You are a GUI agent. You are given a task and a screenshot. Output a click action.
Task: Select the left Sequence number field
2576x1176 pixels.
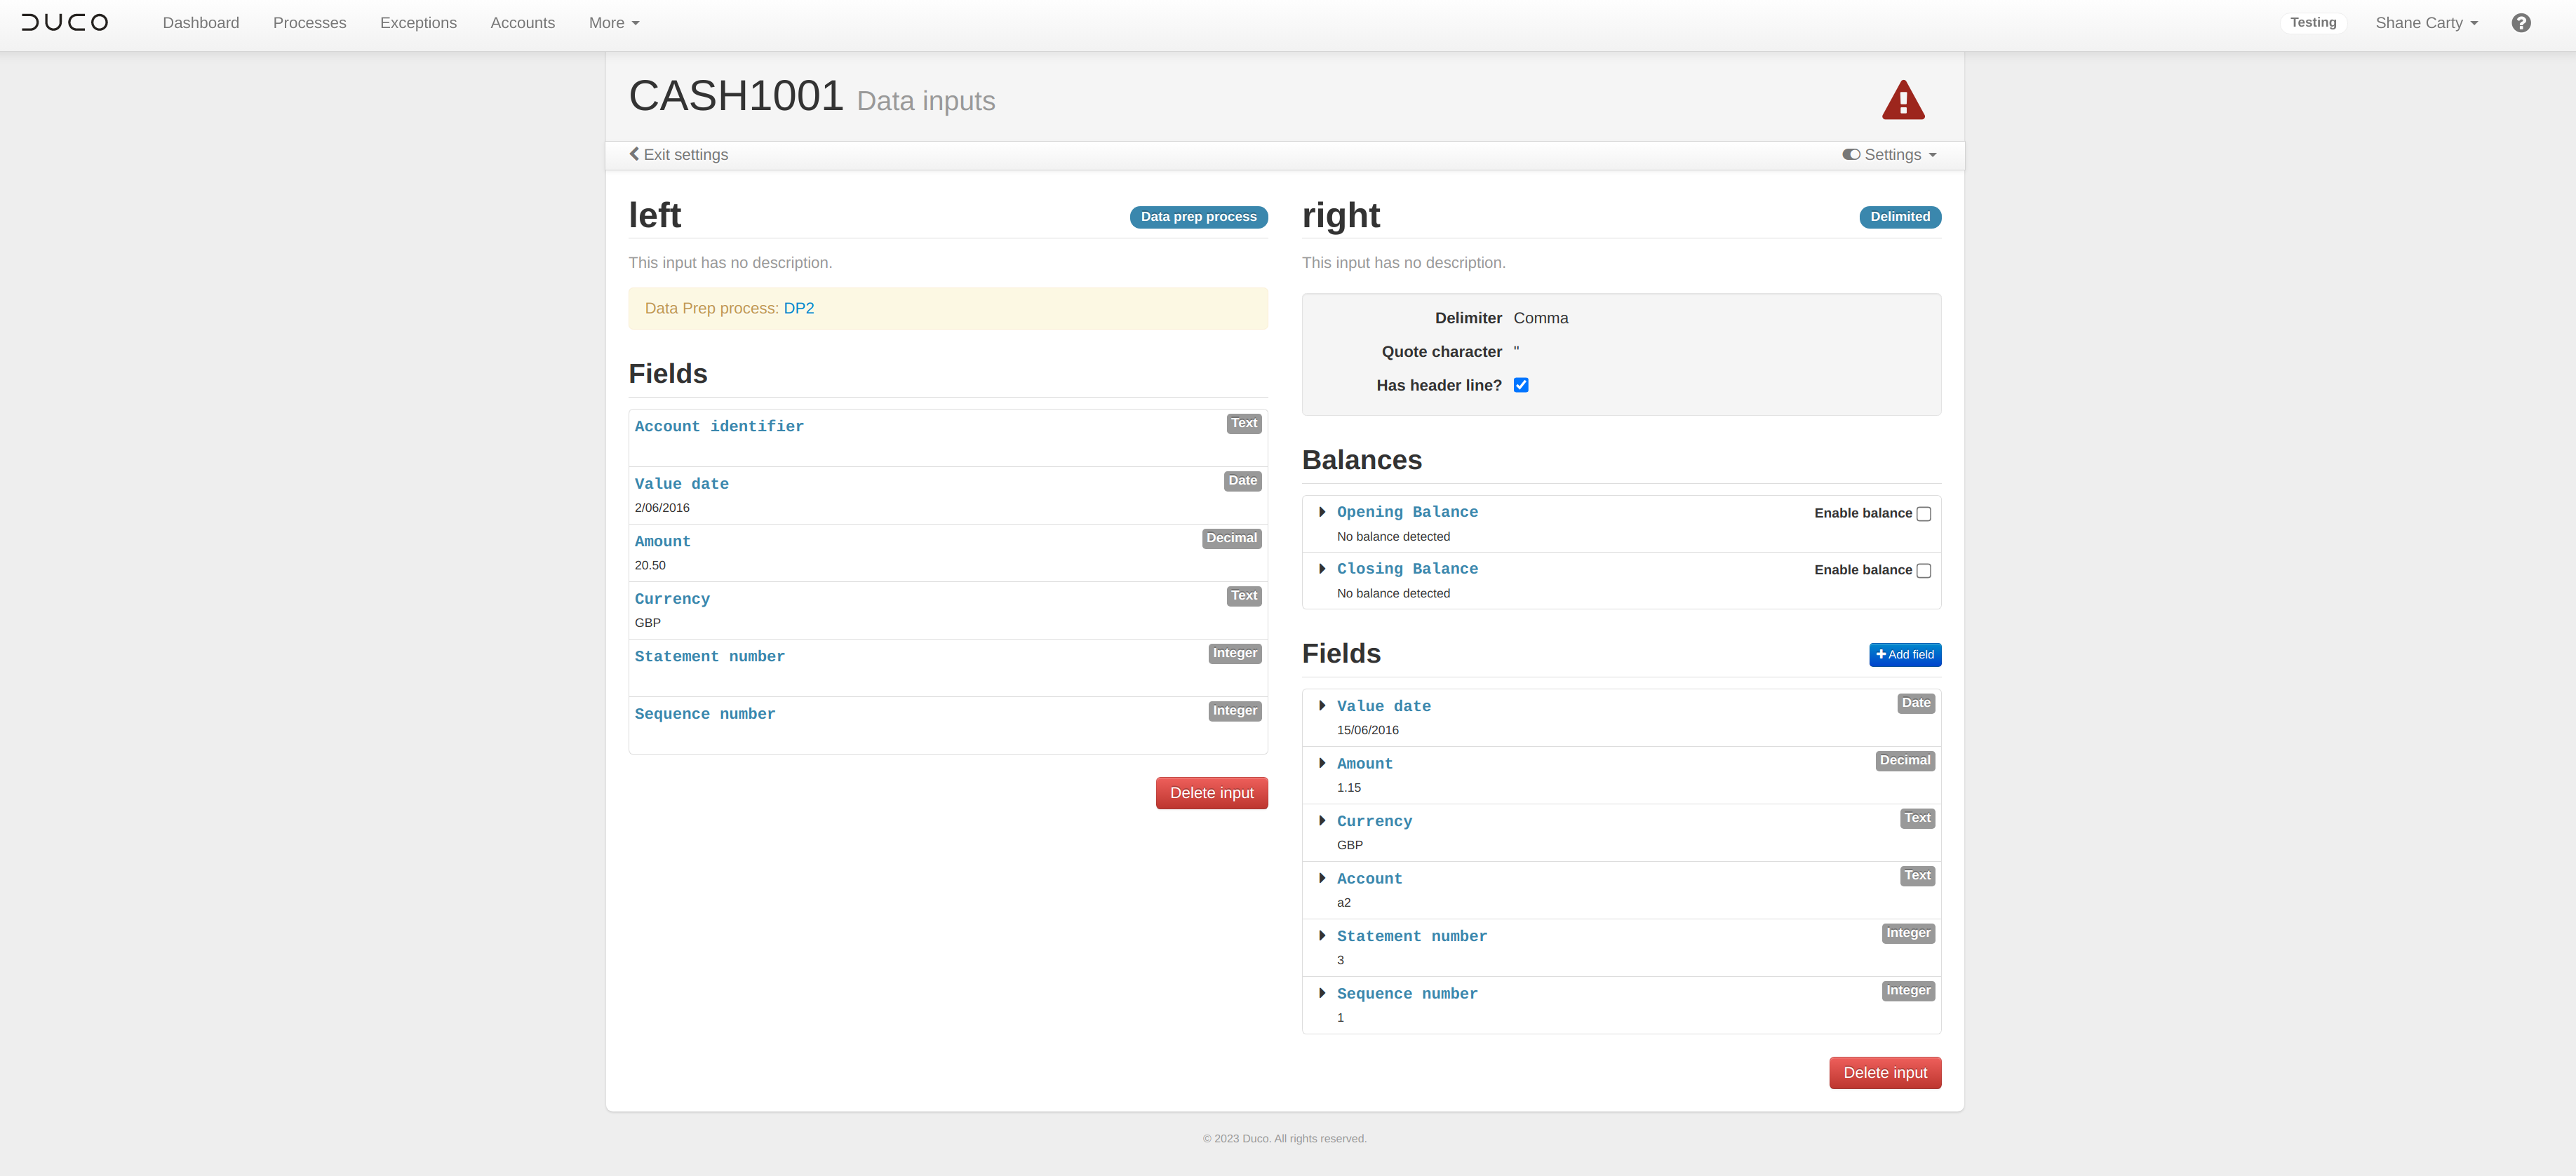(x=947, y=725)
